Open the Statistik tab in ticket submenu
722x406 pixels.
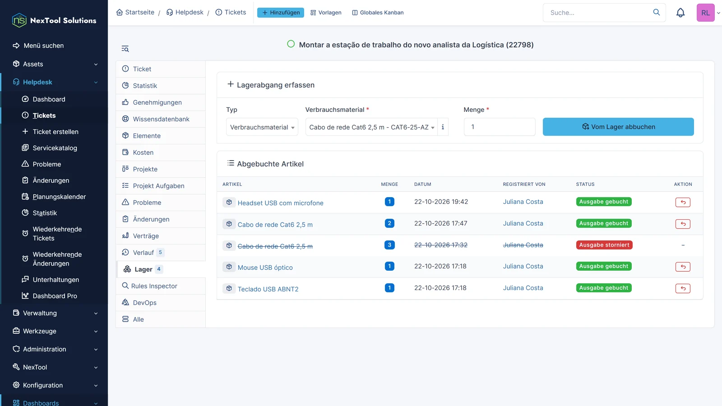coord(161,86)
